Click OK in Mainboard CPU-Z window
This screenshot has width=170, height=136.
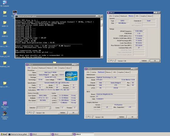(x=132, y=117)
